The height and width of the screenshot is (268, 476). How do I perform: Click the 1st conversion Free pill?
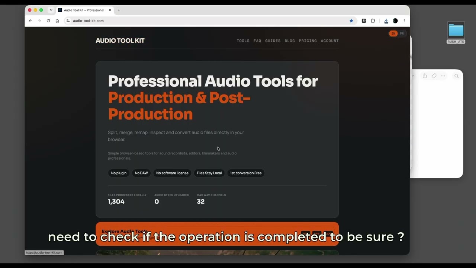[x=246, y=173]
